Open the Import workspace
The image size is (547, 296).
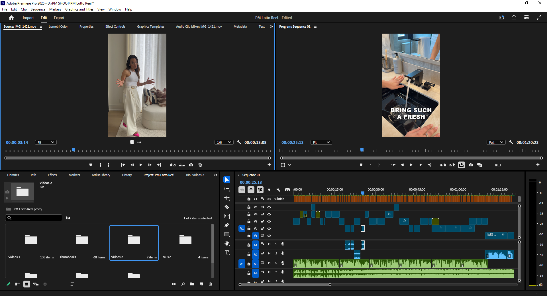tap(28, 18)
